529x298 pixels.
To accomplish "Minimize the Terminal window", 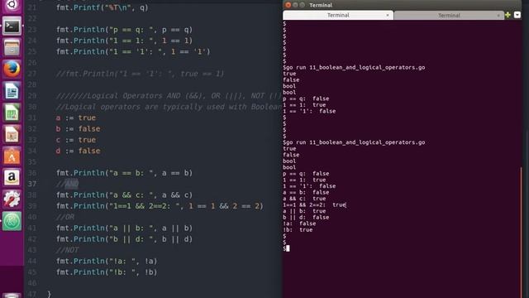I will 295,5.
